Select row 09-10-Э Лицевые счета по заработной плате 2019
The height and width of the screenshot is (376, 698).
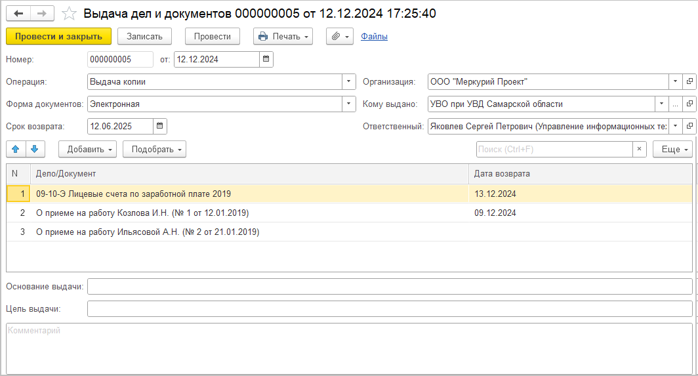tap(350, 194)
